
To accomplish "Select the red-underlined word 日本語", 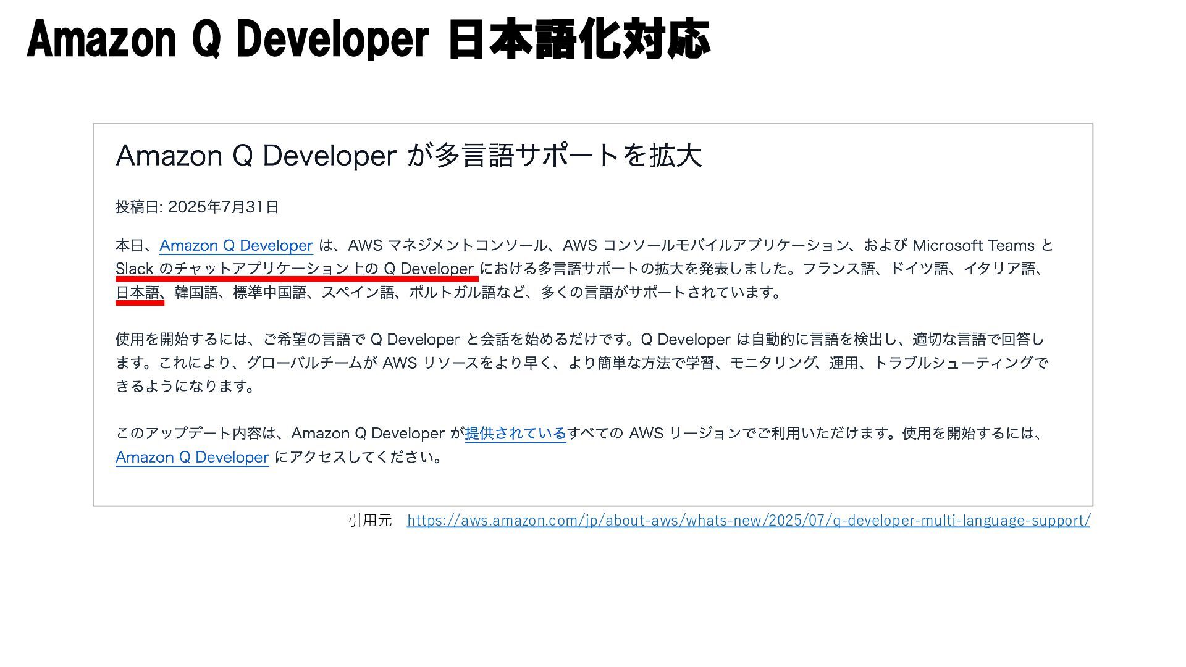I will tap(137, 292).
